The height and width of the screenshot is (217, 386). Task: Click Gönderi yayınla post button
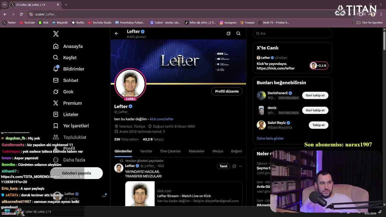coord(76,173)
